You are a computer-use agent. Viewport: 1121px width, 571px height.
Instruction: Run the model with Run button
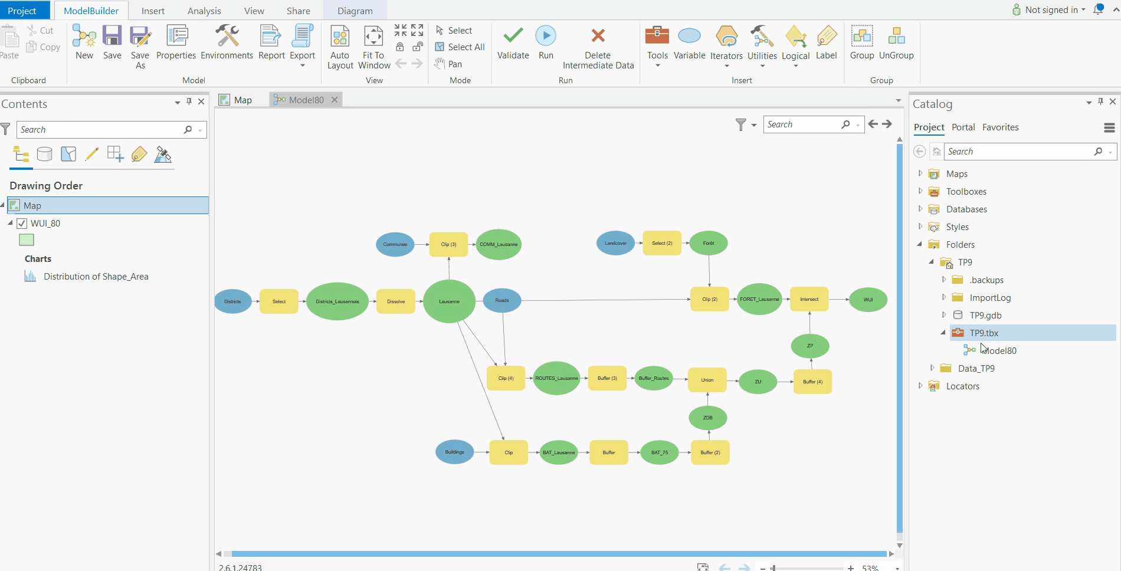coord(546,37)
